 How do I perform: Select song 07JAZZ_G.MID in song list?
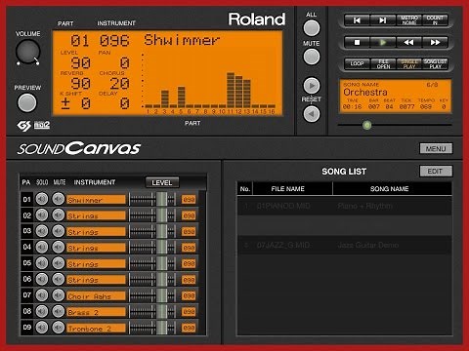tap(344, 245)
